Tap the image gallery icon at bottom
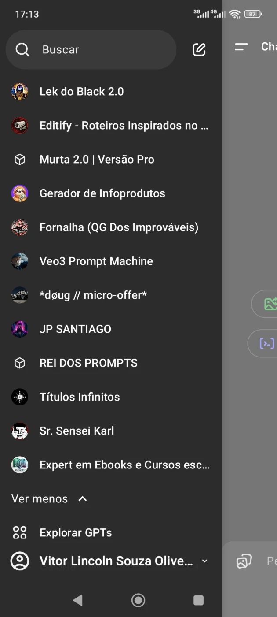 point(244,561)
